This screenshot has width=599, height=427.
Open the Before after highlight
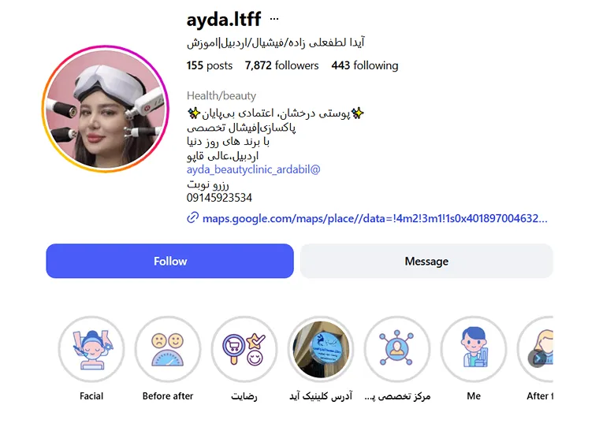tap(168, 349)
